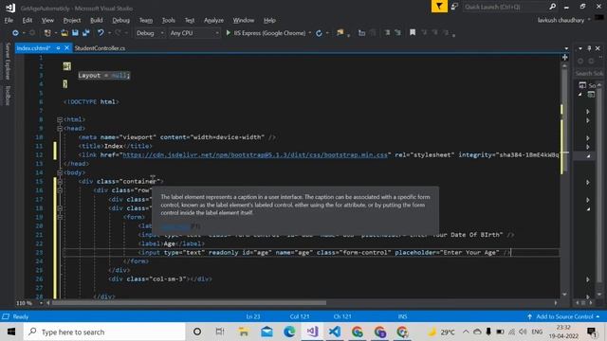Click the Find in Files toolbar icon
The image size is (607, 341).
[x=340, y=33]
